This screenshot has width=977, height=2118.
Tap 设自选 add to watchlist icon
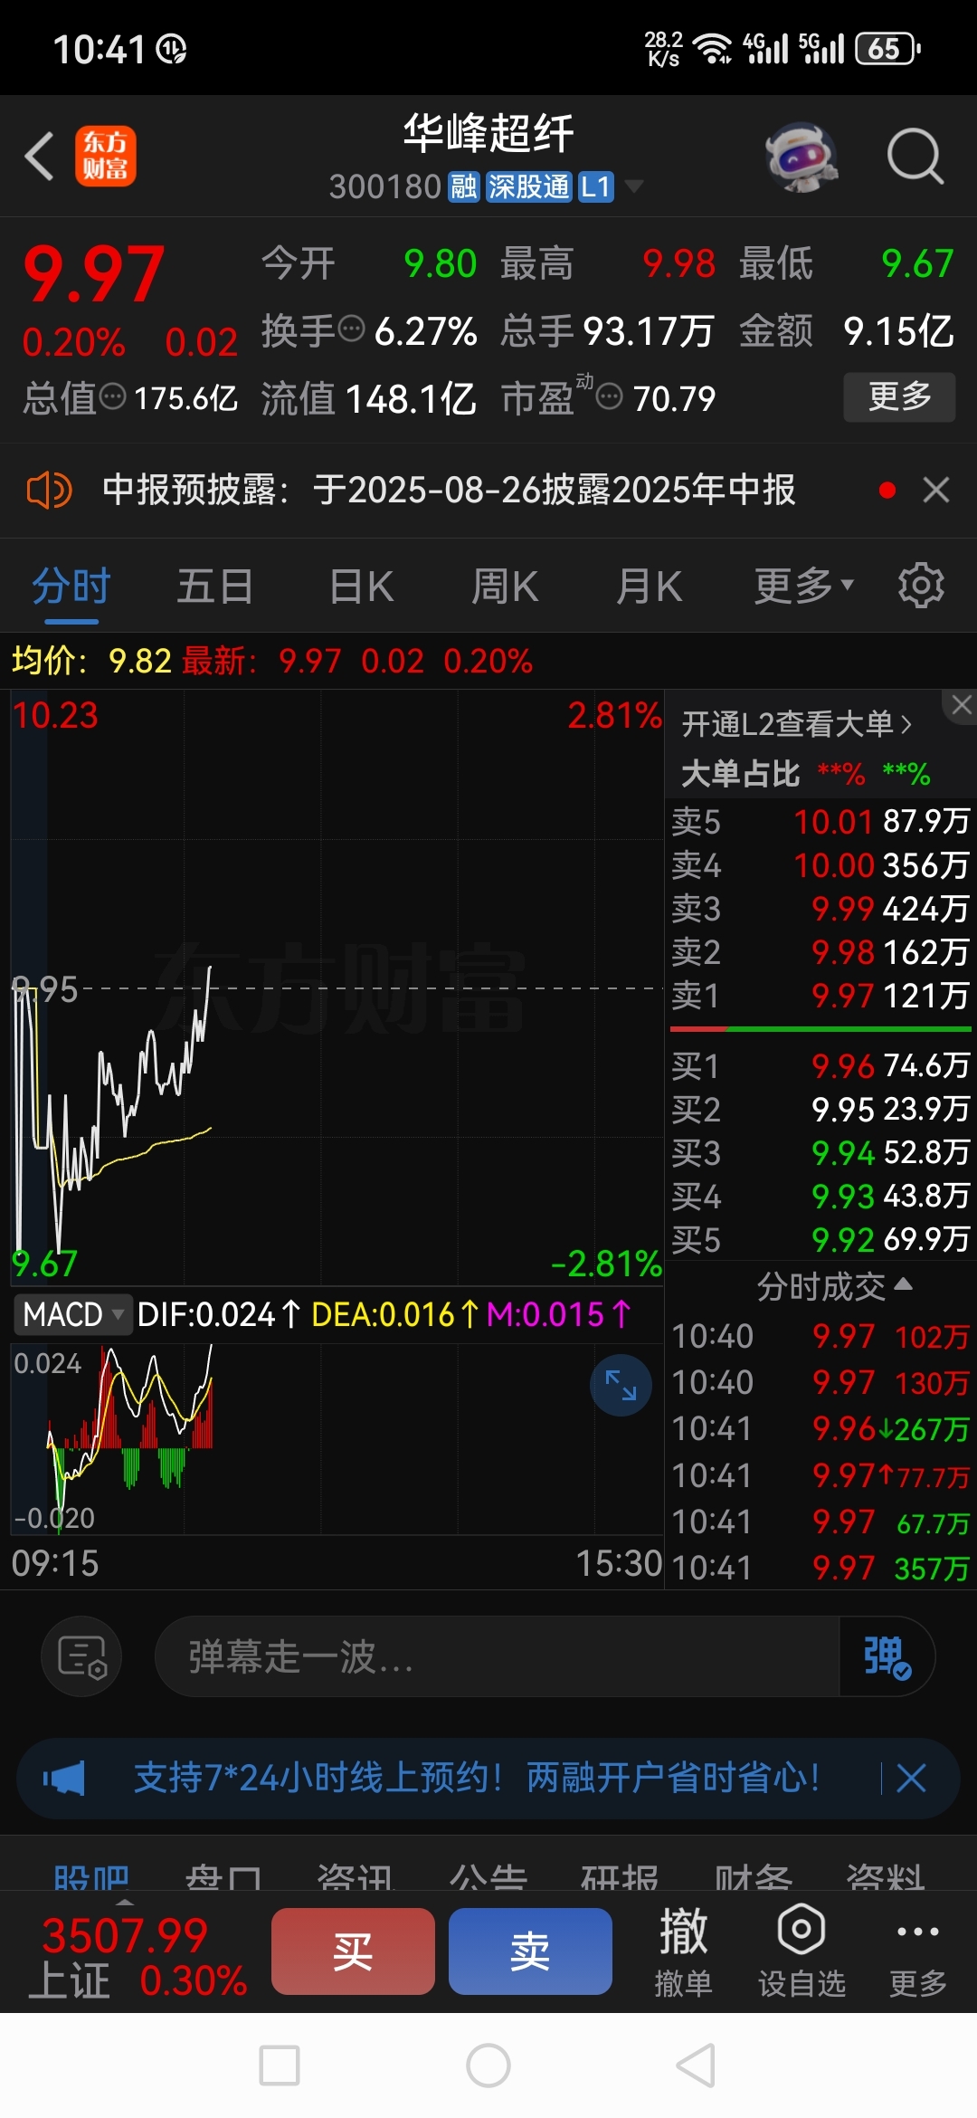[x=802, y=1952]
